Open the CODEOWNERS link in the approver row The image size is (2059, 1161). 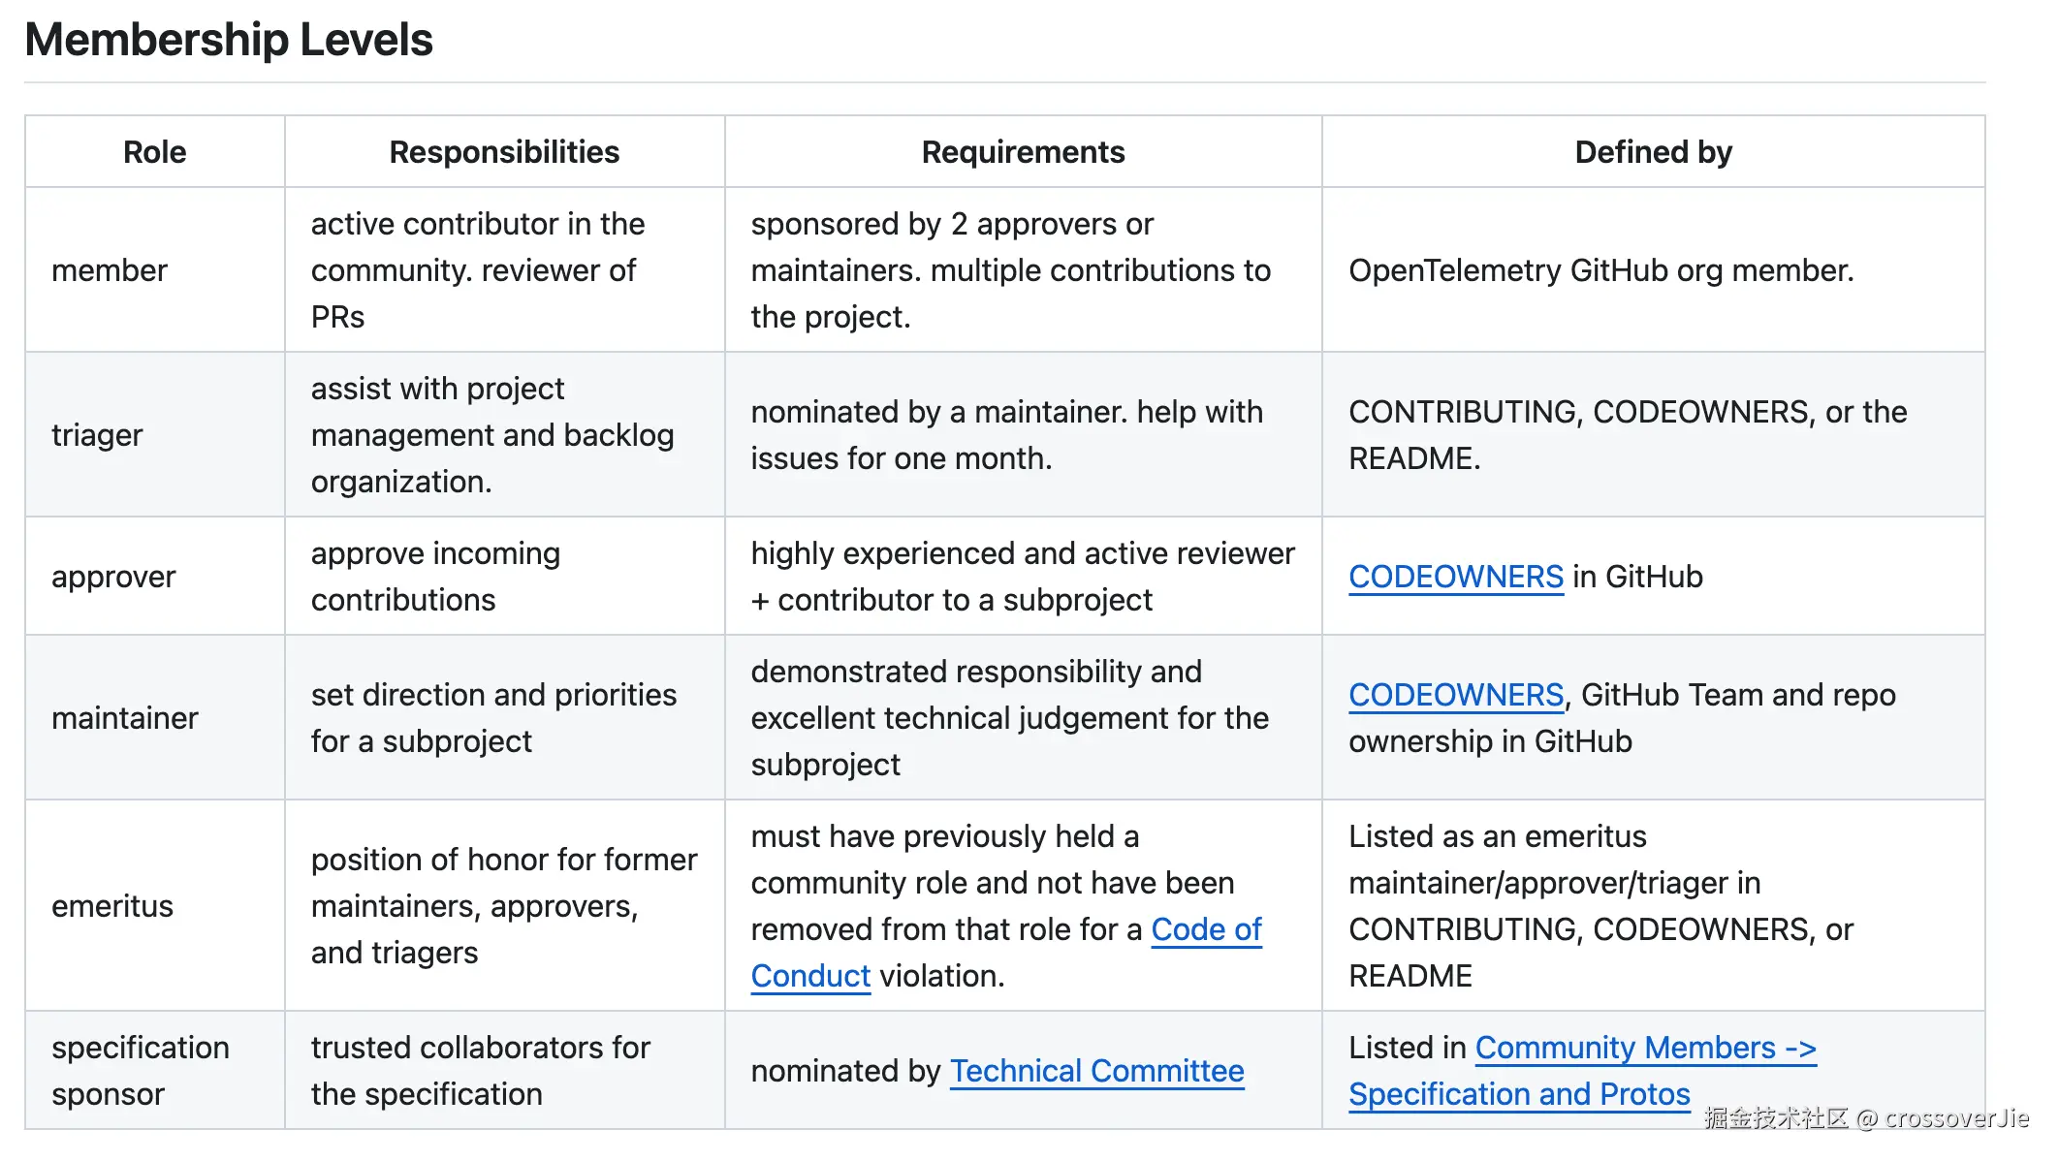[1455, 577]
